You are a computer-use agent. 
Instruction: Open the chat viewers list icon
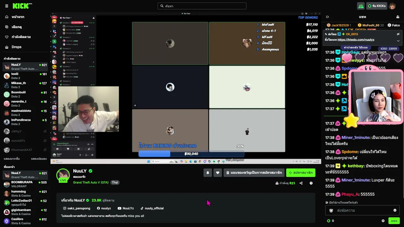pos(398,17)
